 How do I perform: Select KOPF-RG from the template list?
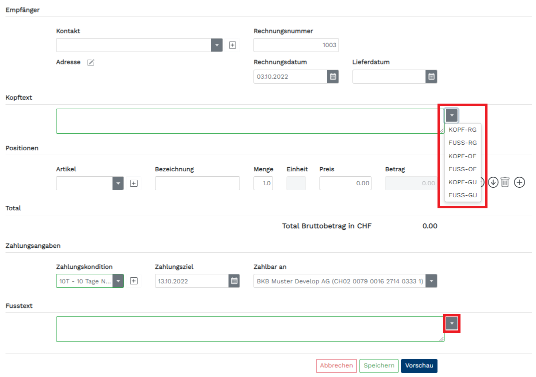pos(462,130)
